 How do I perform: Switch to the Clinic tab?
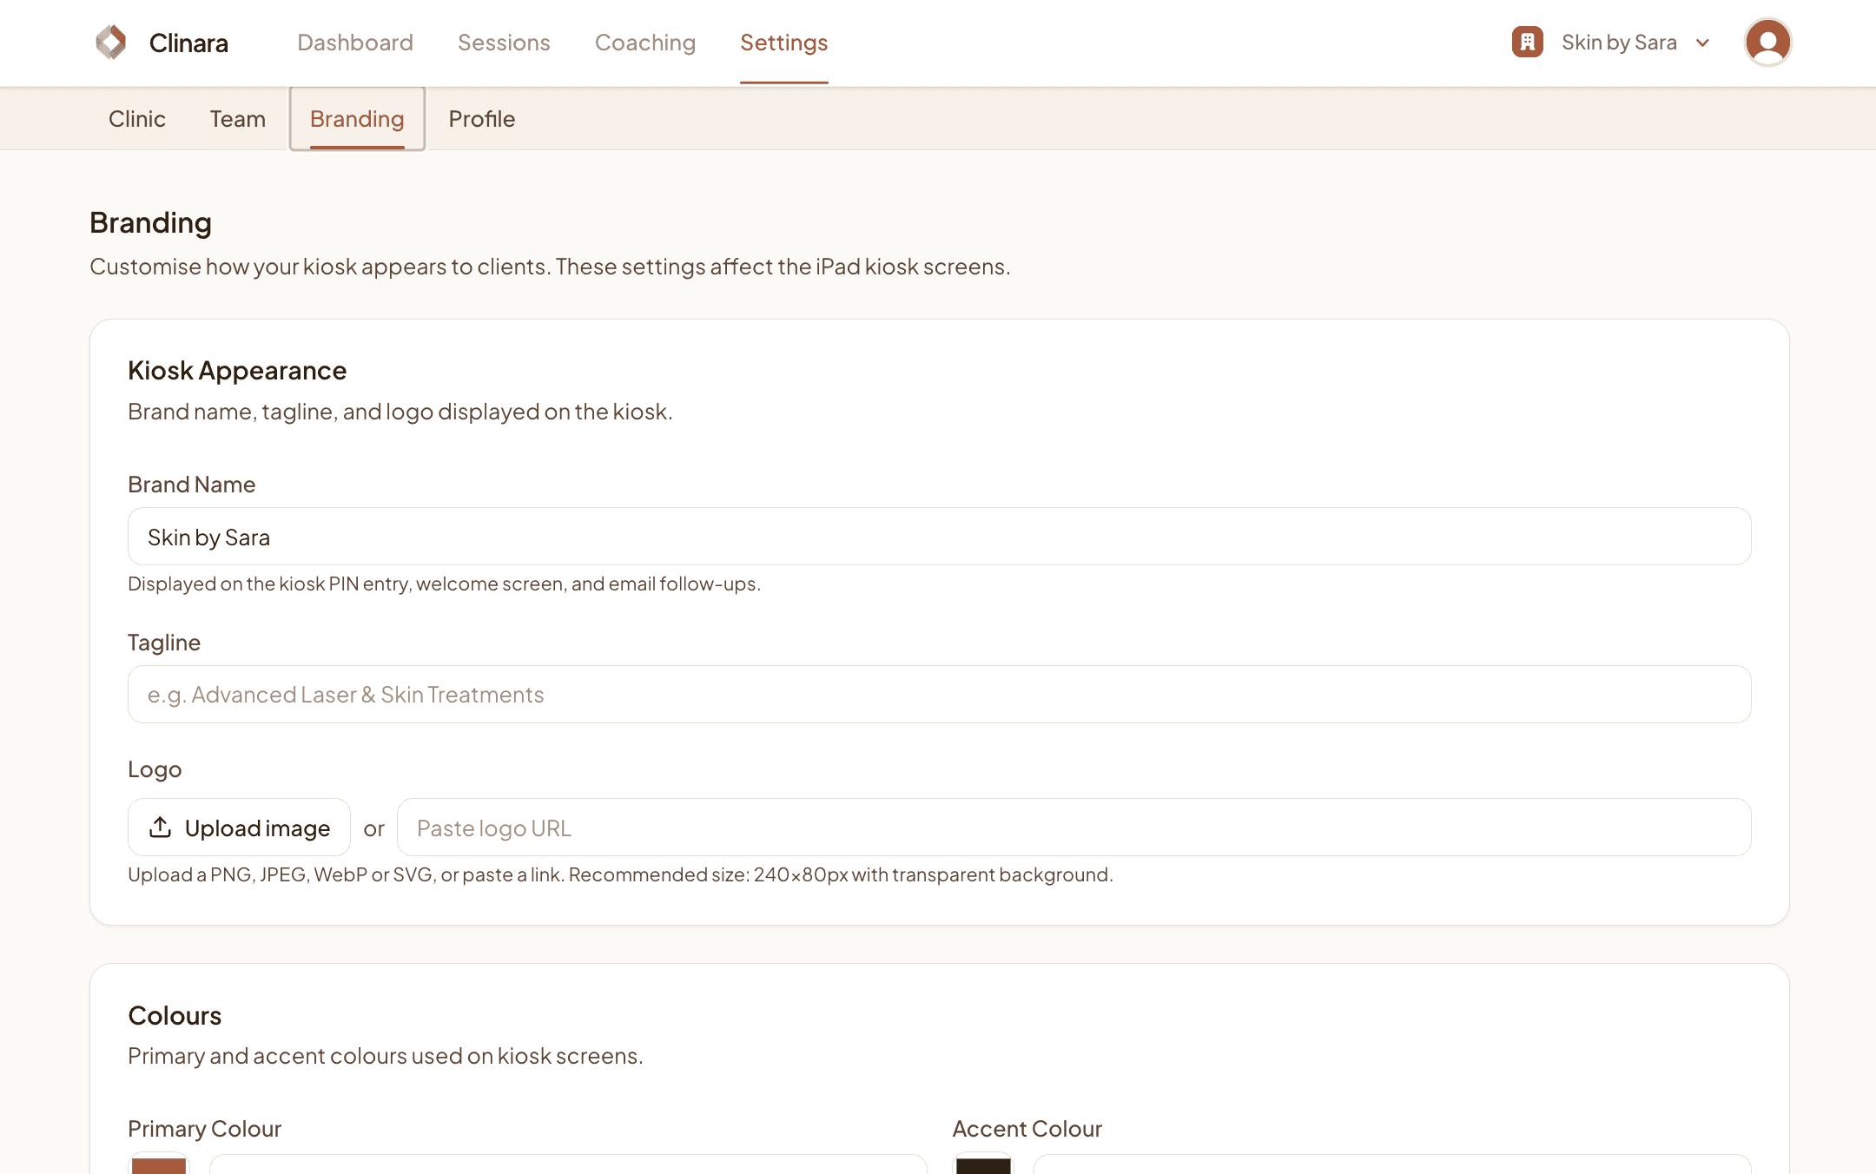(136, 119)
